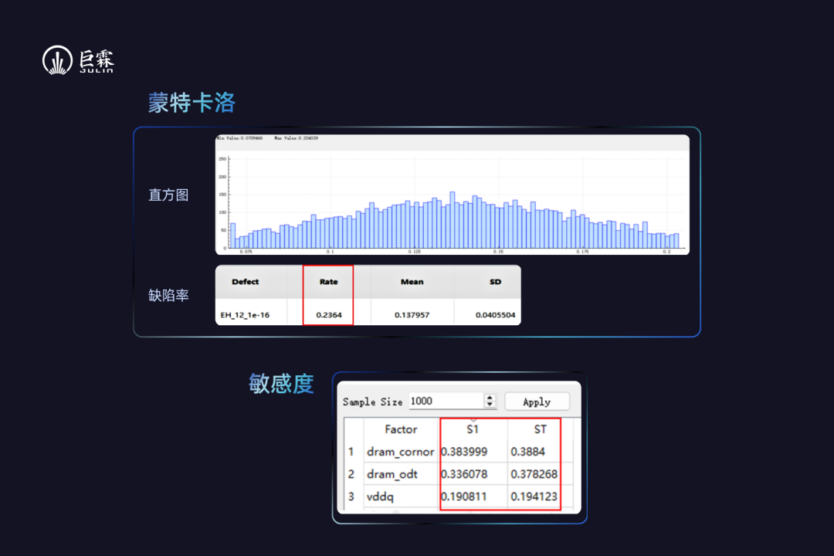
Task: Select the EH_12_1e-16 defect cell
Action: (246, 315)
